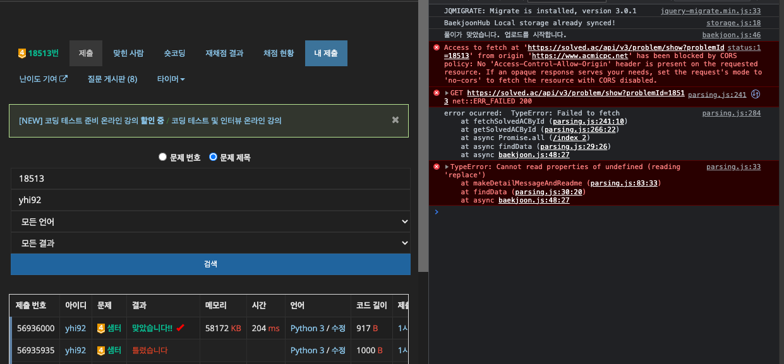Click the 틀렸습니다 result text
Viewport: 784px width, 364px height.
pos(150,350)
